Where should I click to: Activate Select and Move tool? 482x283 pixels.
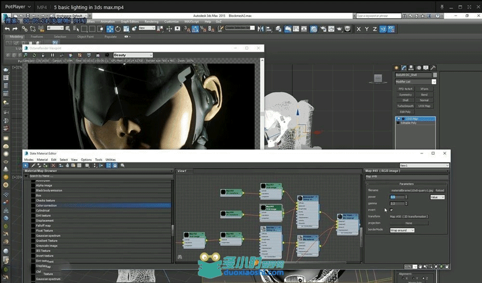pos(110,29)
